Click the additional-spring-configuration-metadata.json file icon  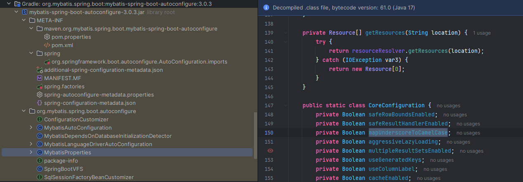(x=40, y=70)
